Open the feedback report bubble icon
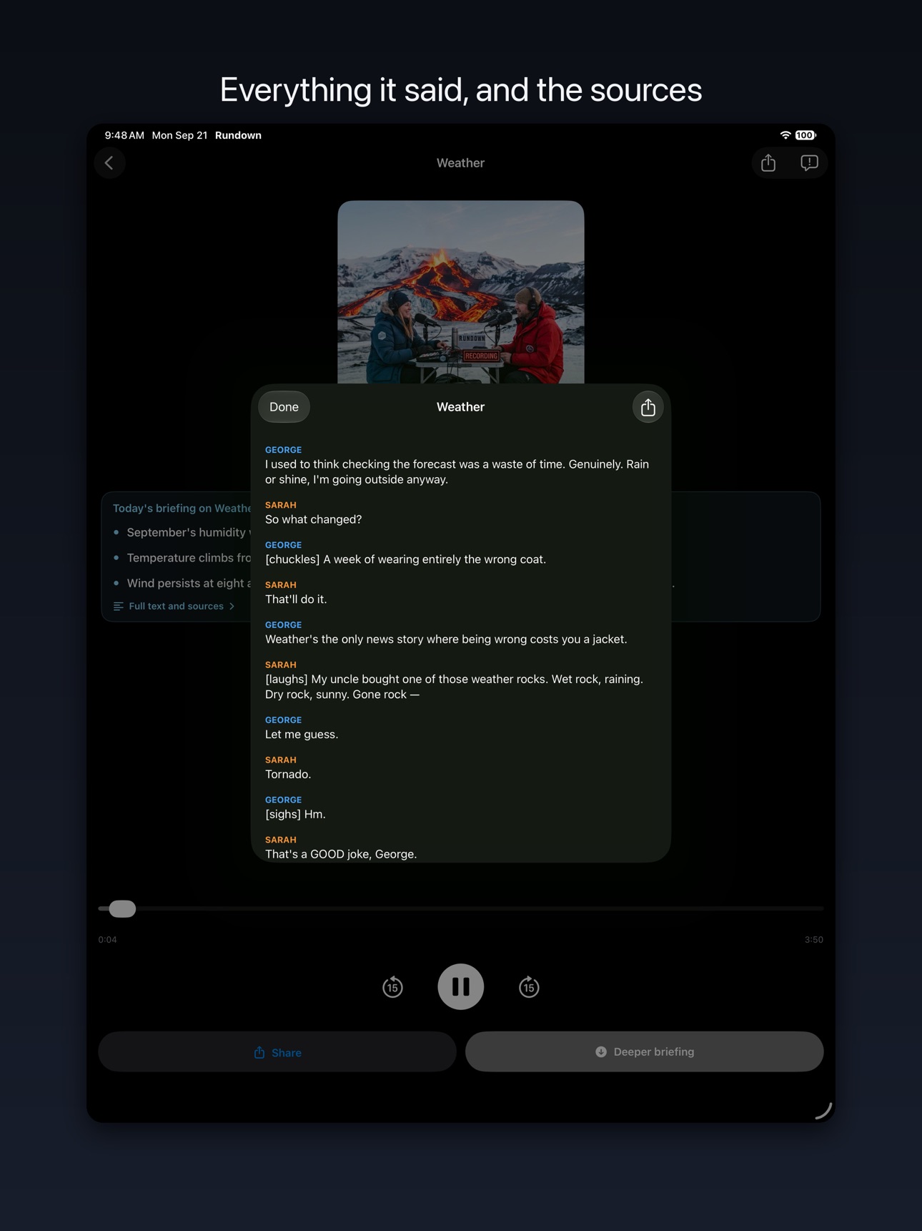 pyautogui.click(x=809, y=163)
